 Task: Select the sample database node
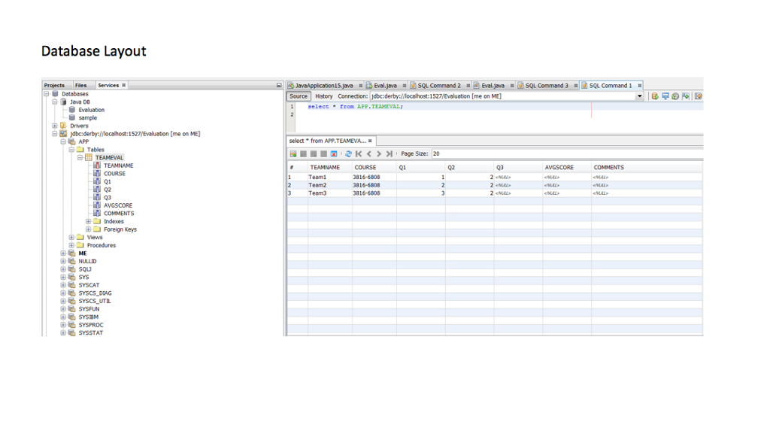click(87, 118)
